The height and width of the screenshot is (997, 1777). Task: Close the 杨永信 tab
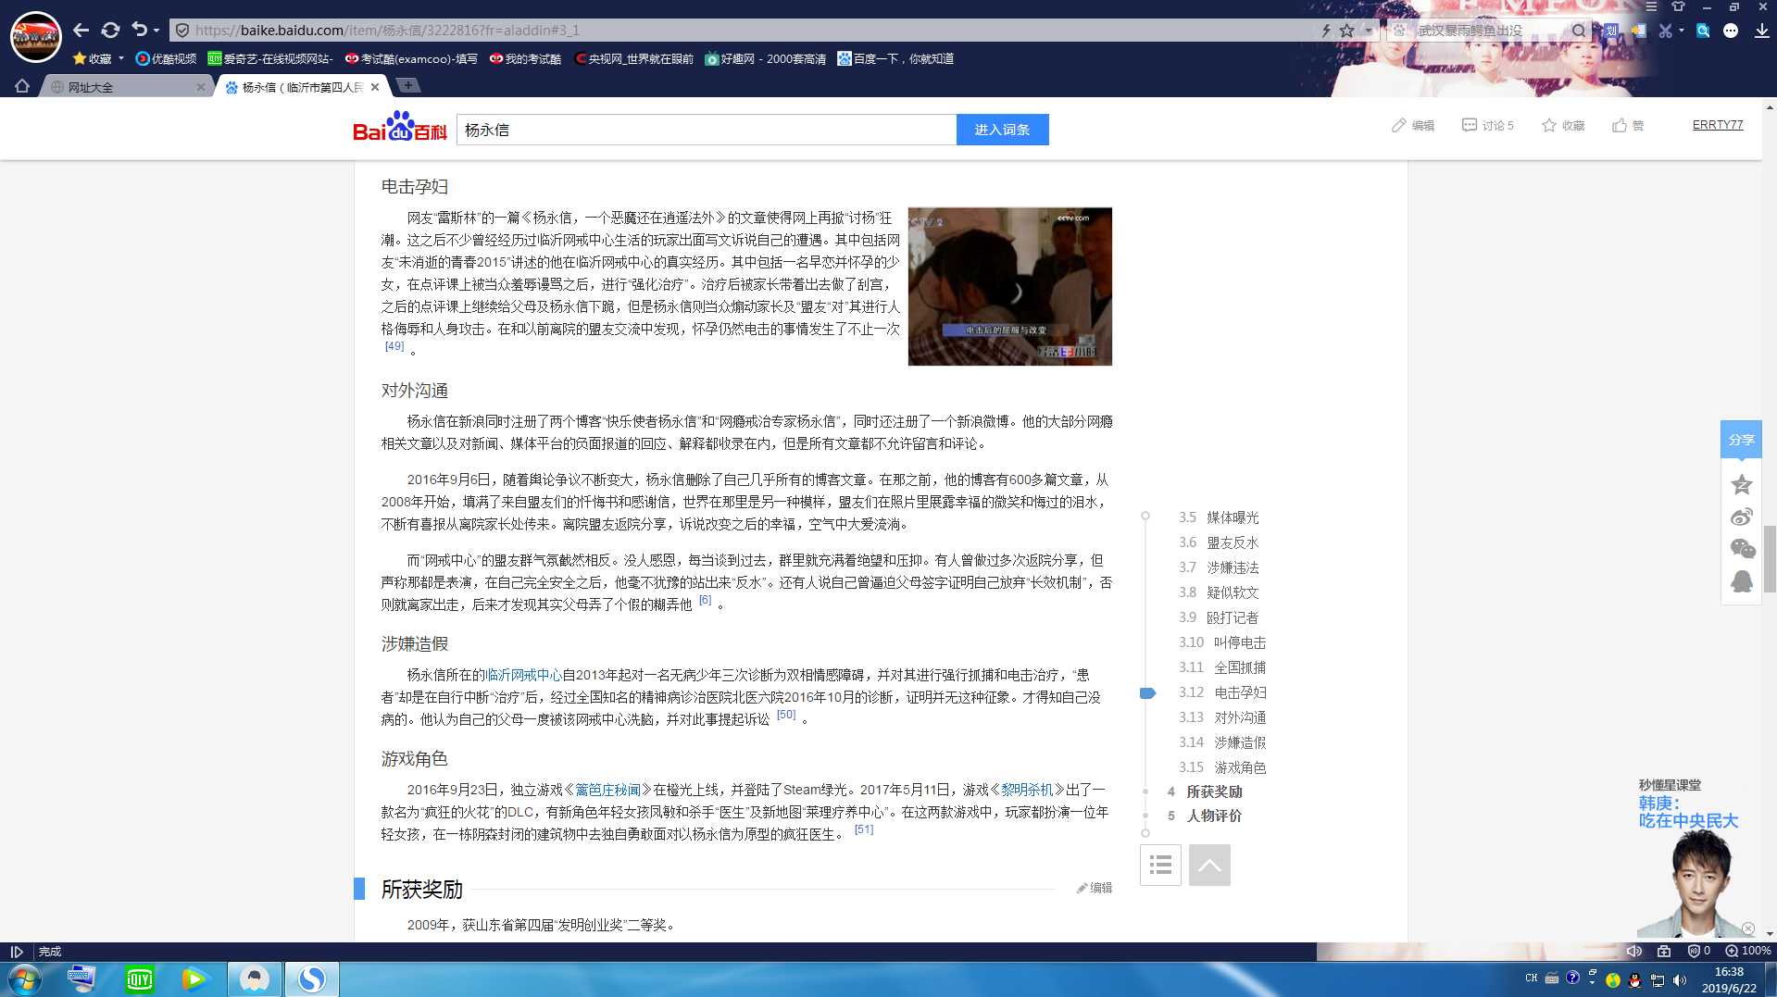375,87
